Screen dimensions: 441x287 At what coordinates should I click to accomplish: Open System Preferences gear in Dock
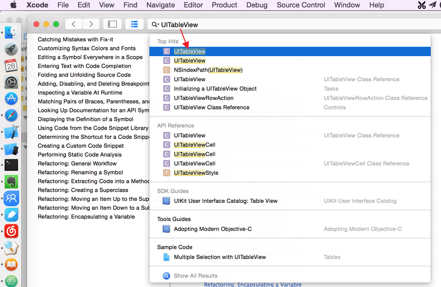11,82
